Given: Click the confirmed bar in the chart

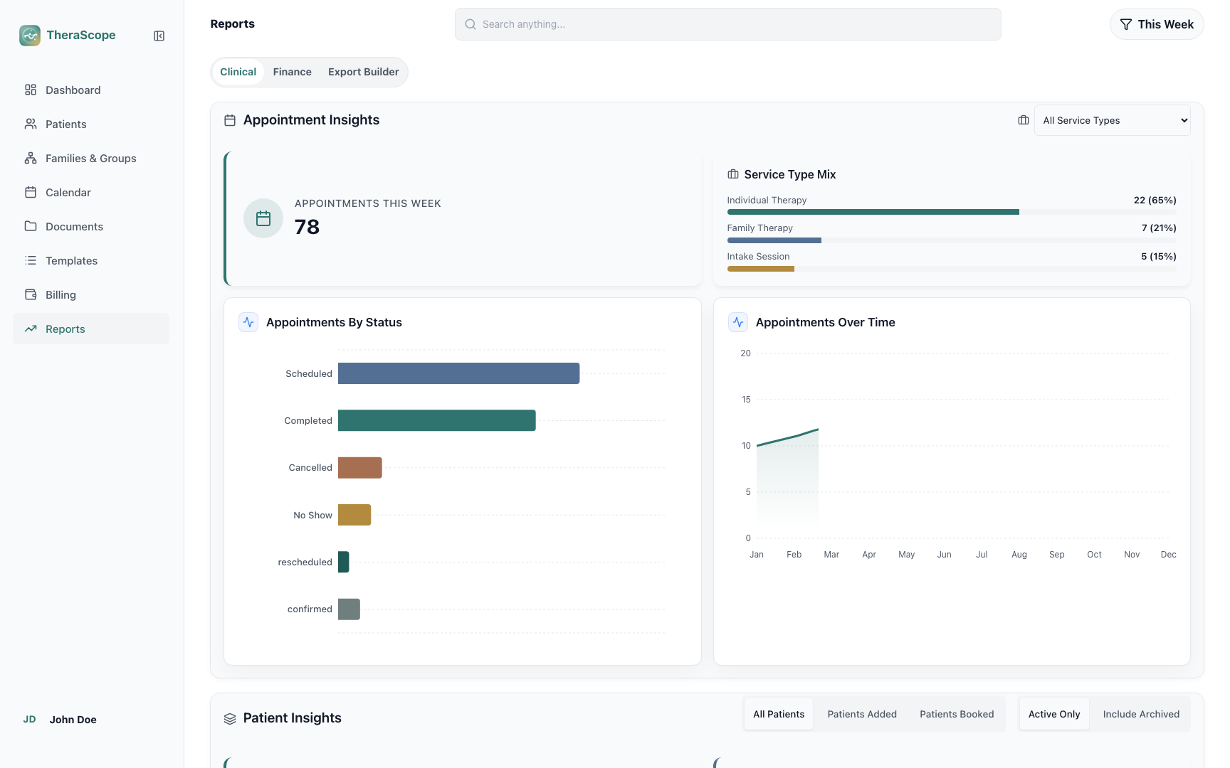Looking at the screenshot, I should pyautogui.click(x=349, y=609).
